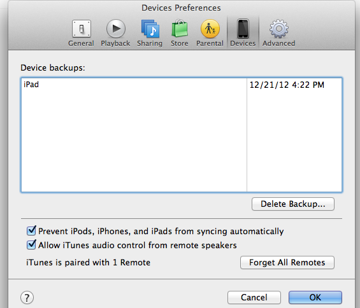Uncheck Prevent iPods, iPhones, and iPads from syncing

tap(31, 231)
